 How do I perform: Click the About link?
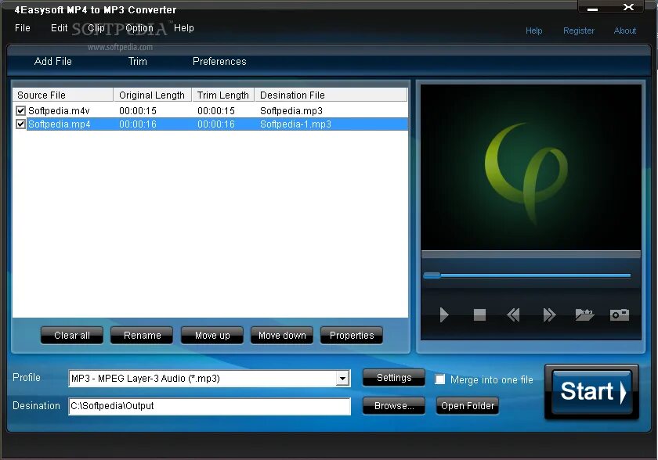(x=625, y=31)
